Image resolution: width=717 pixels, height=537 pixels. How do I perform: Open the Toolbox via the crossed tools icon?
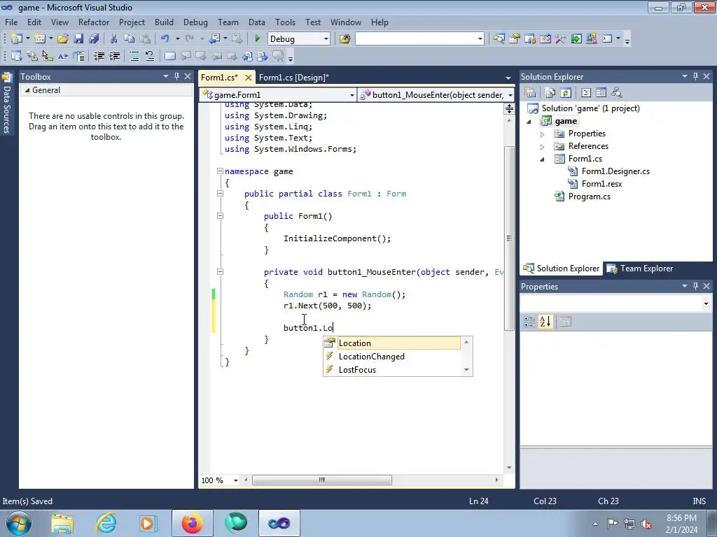point(561,39)
